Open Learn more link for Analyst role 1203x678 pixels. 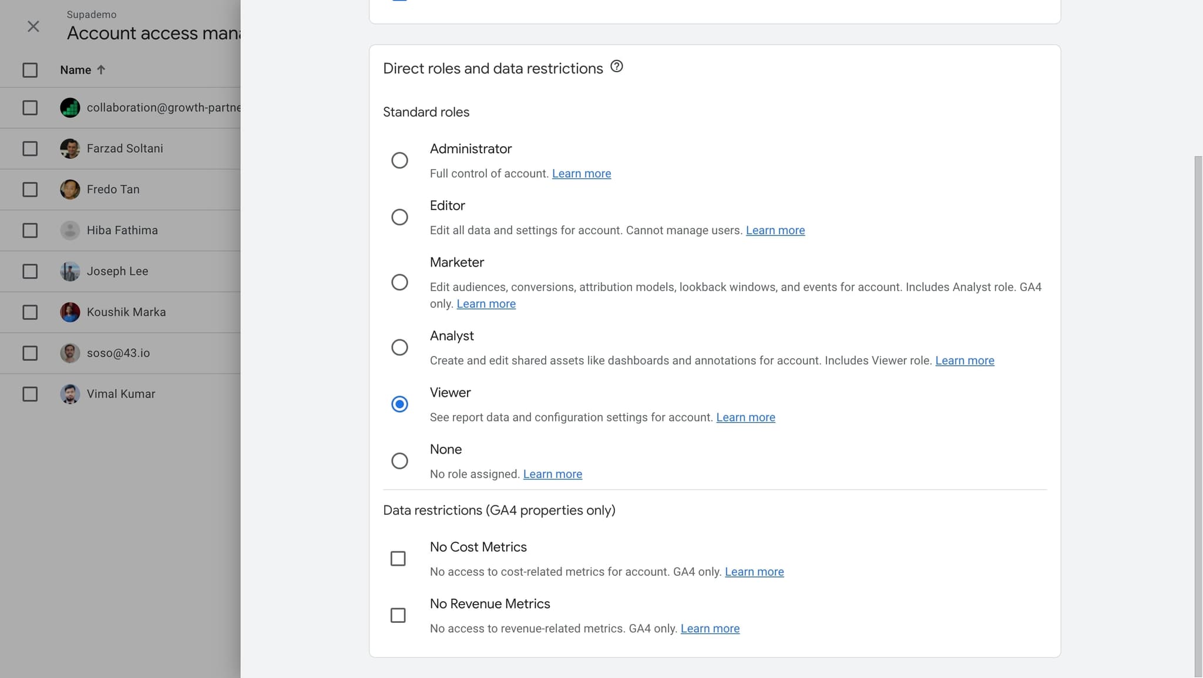pyautogui.click(x=965, y=360)
